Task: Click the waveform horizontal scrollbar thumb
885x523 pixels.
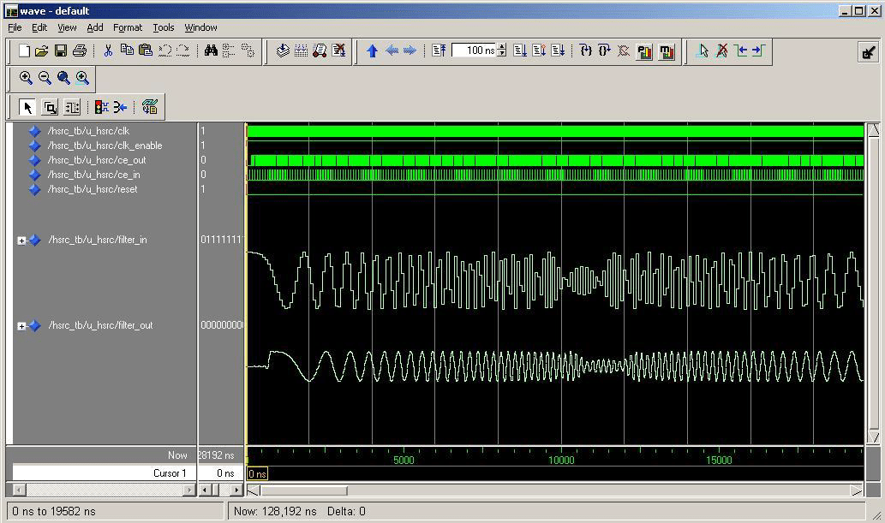Action: (x=303, y=490)
